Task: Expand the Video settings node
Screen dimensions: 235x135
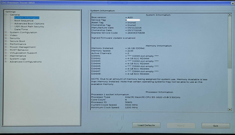Action: coord(6,35)
